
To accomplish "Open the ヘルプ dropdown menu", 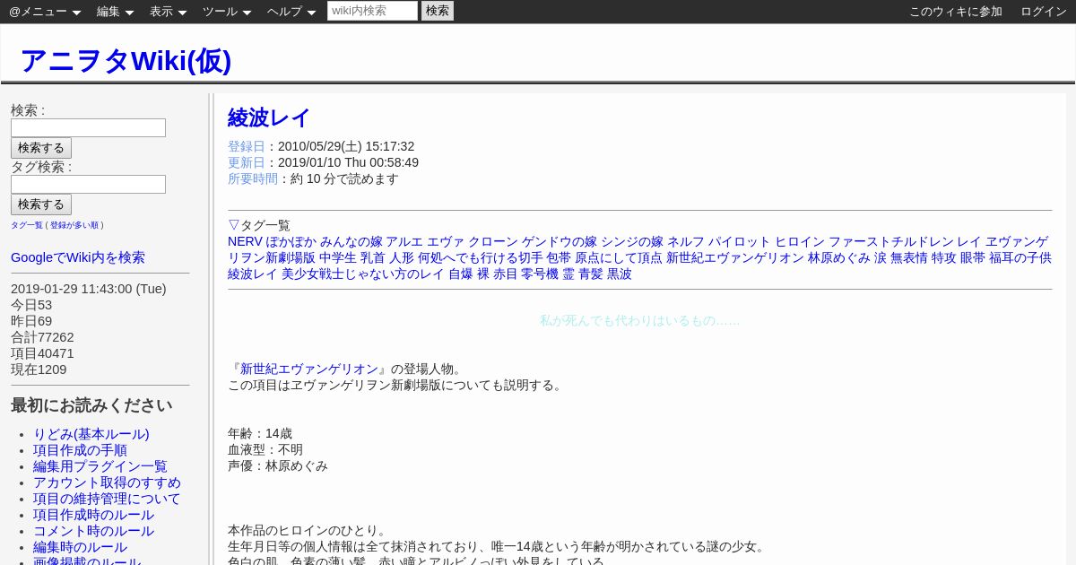I will coord(291,12).
